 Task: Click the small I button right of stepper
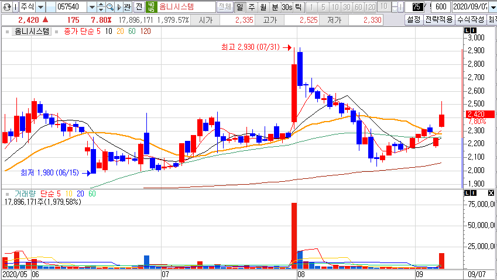400,6
